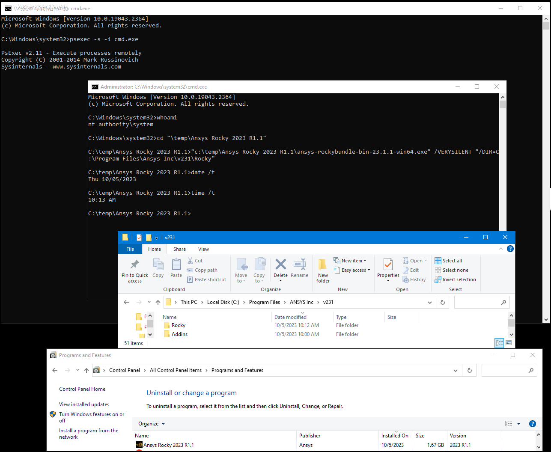Click the Rename icon

[300, 264]
